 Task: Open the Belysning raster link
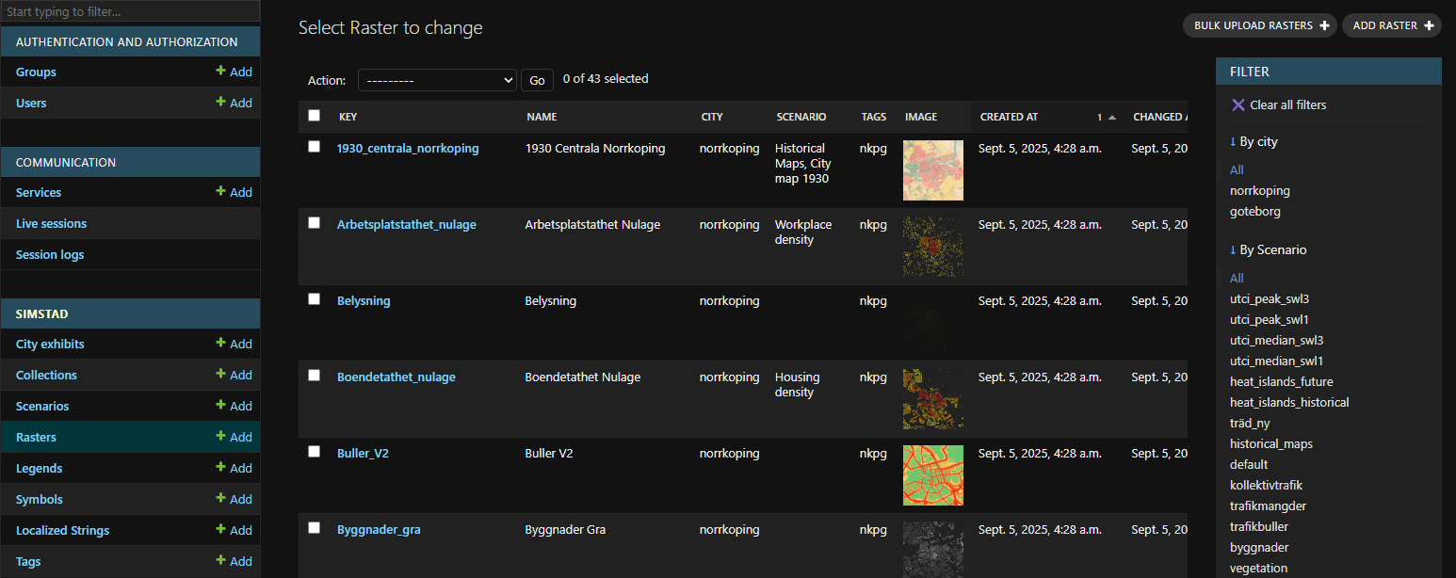(364, 300)
